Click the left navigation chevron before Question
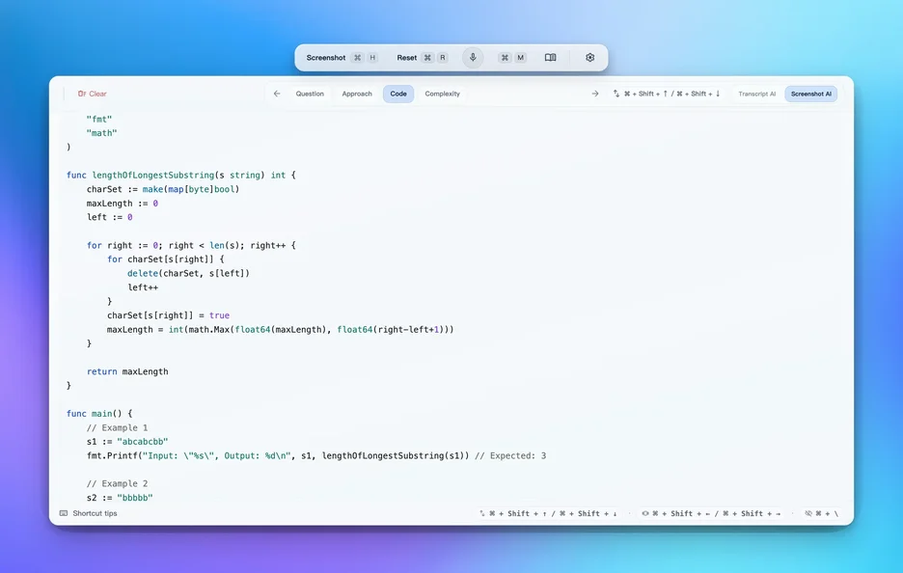Image resolution: width=903 pixels, height=573 pixels. pyautogui.click(x=277, y=94)
